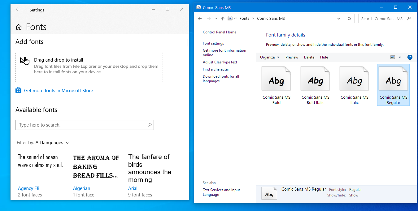Click the "2 font faces" text under Agency FB
This screenshot has width=418, height=211.
tap(30, 195)
